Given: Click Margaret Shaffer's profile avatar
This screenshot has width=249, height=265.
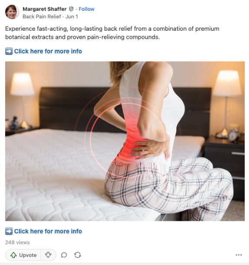Looking at the screenshot, I should pos(12,12).
